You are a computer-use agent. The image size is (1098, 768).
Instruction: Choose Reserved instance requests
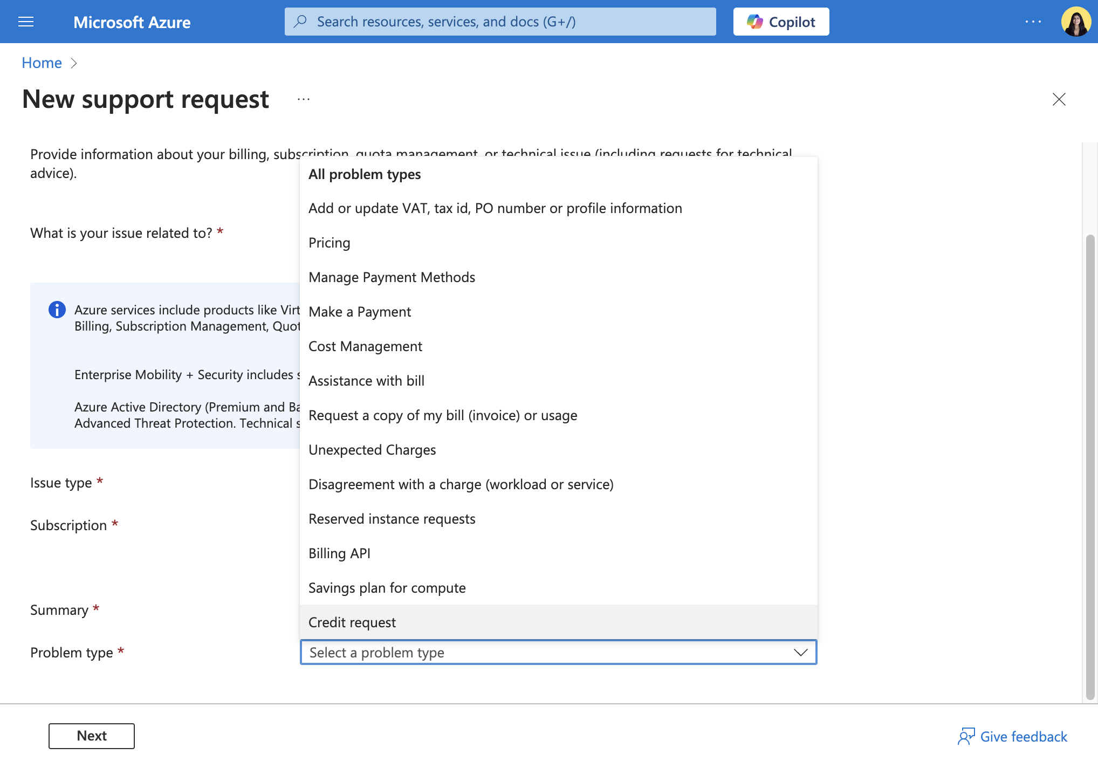558,519
